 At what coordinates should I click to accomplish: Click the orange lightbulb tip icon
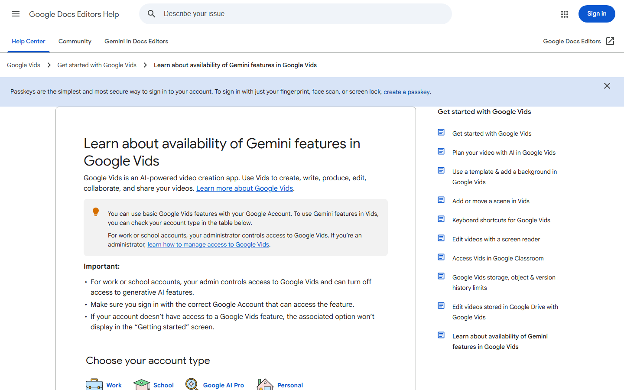pyautogui.click(x=96, y=212)
